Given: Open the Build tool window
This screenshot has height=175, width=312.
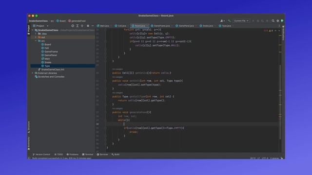Looking at the screenshot, I should (x=116, y=155).
